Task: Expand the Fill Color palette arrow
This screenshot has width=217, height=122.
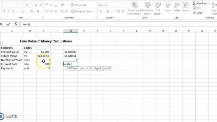Action: click(34, 11)
